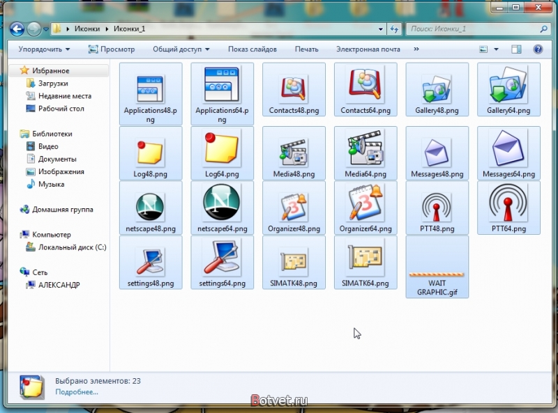Select the Gallery64.png icon
This screenshot has height=413, width=558.
pyautogui.click(x=508, y=85)
